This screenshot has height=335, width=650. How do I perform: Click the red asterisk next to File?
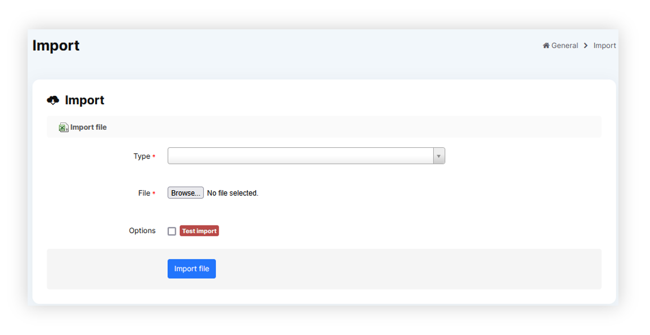pyautogui.click(x=154, y=193)
